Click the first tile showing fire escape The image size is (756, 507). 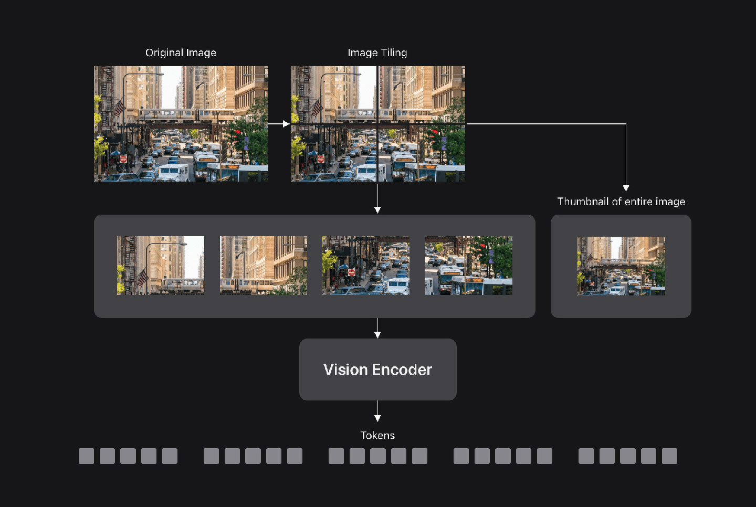click(x=161, y=266)
